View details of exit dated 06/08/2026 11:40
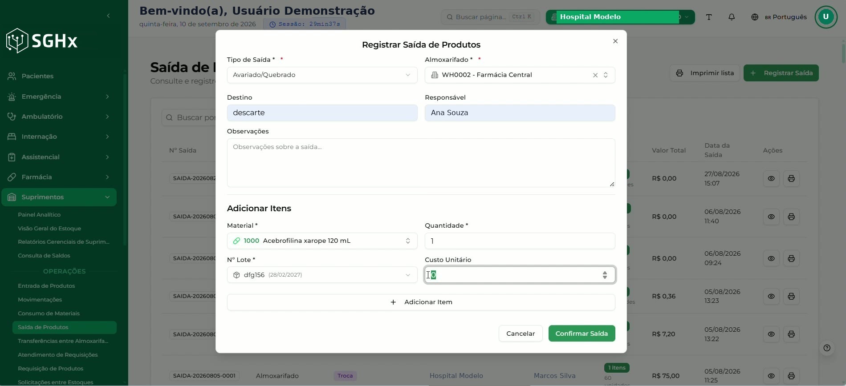Screen dimensions: 846x386 click(771, 217)
